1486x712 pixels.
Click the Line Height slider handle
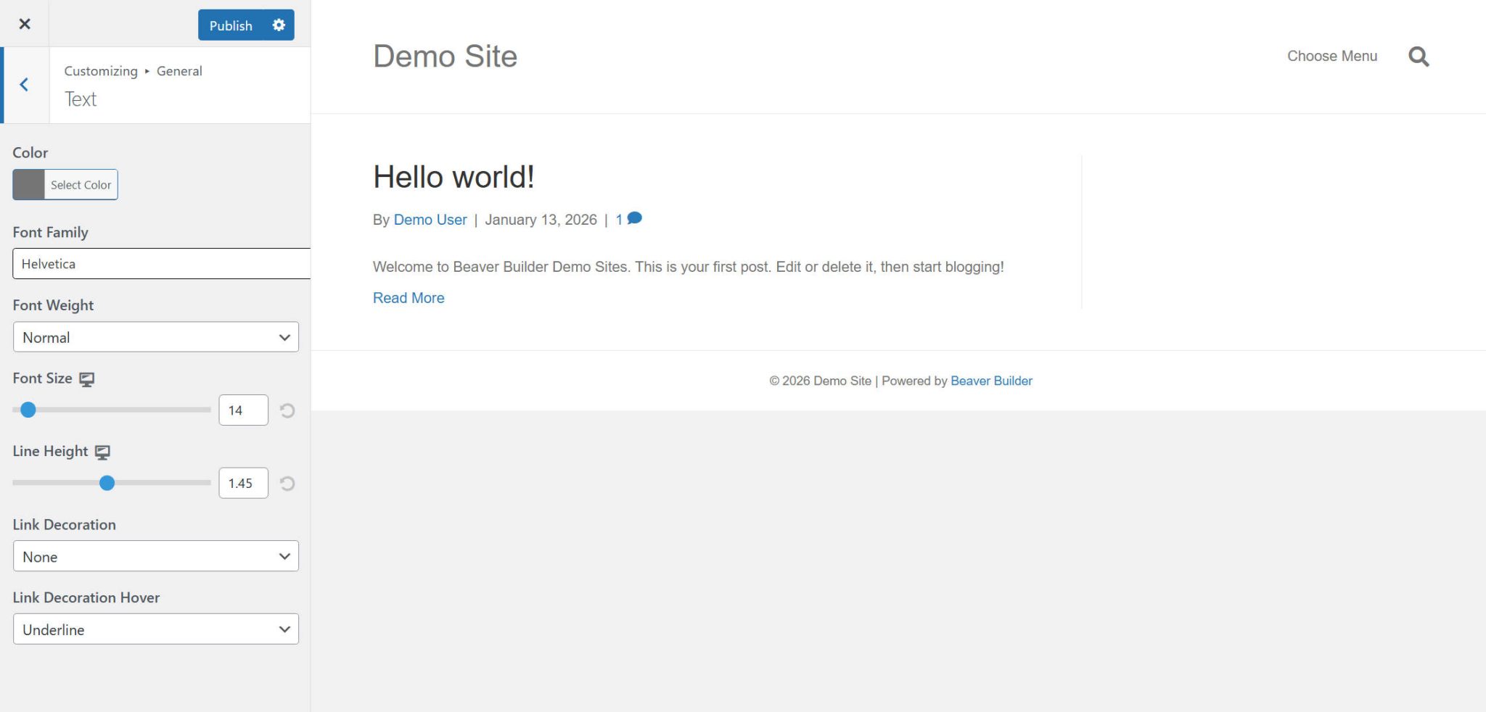tap(107, 483)
